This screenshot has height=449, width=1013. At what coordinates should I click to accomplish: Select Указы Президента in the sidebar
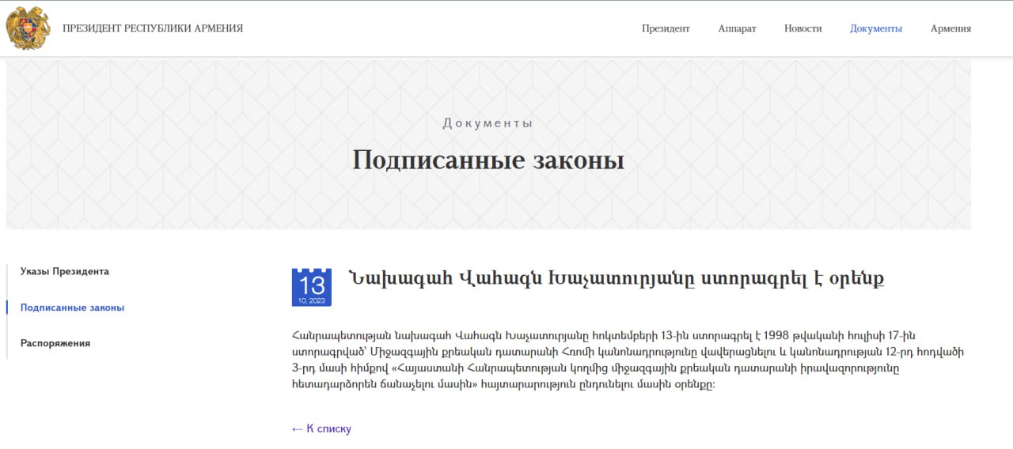pyautogui.click(x=65, y=271)
